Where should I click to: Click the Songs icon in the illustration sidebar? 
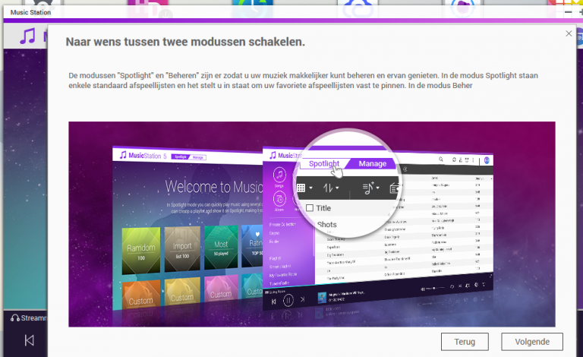coord(279,175)
